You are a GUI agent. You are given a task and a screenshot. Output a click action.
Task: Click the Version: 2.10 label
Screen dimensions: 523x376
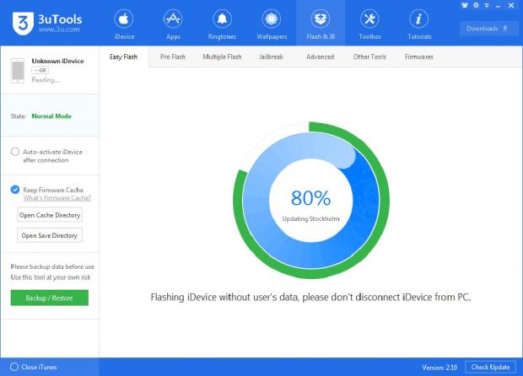click(439, 367)
